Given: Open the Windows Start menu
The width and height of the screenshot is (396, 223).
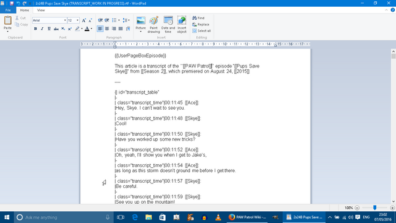Looking at the screenshot, I should pos(7,217).
